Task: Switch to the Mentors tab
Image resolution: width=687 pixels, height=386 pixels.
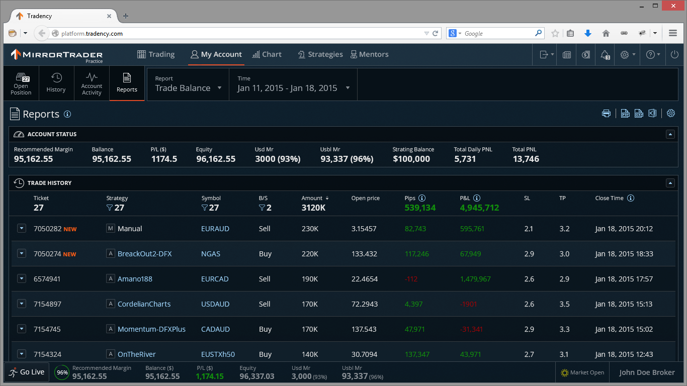Action: [x=370, y=54]
